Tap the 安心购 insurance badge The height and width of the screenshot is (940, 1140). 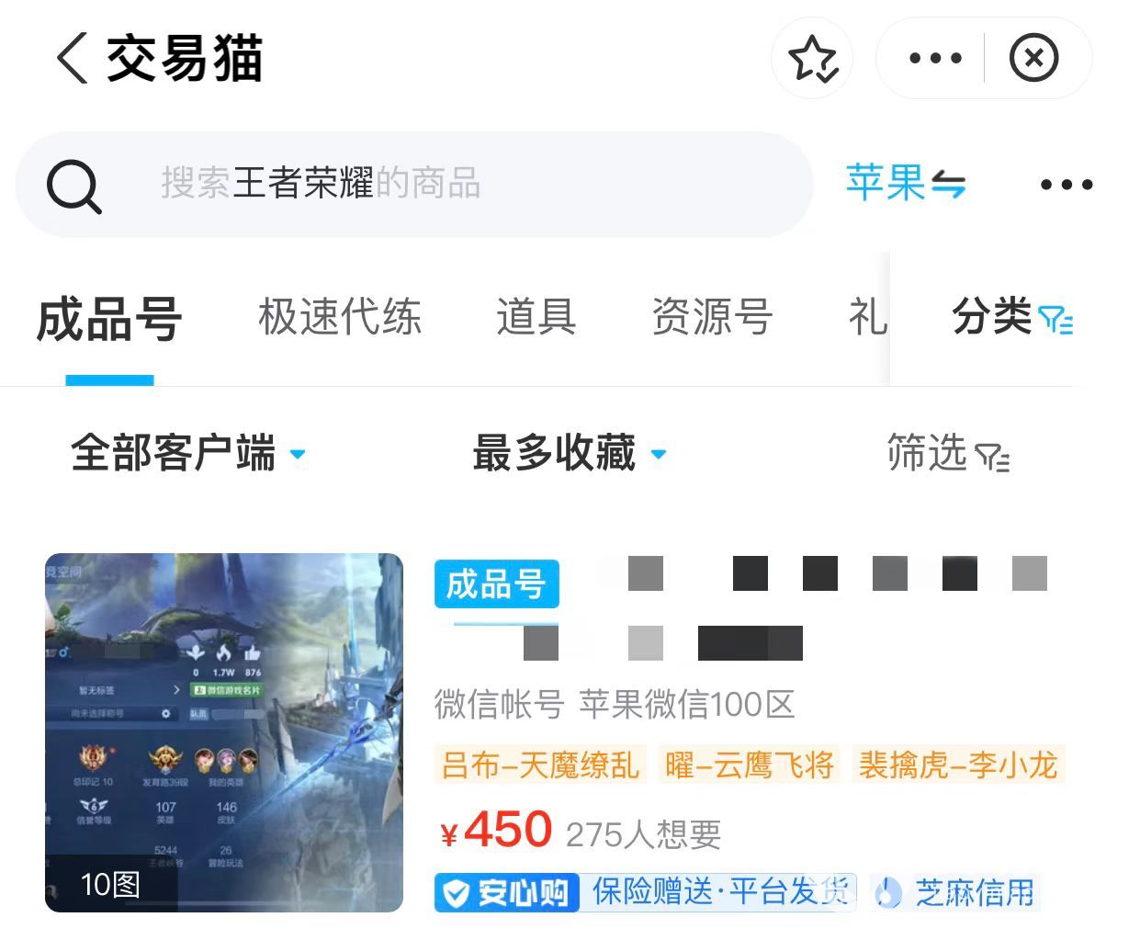(506, 892)
